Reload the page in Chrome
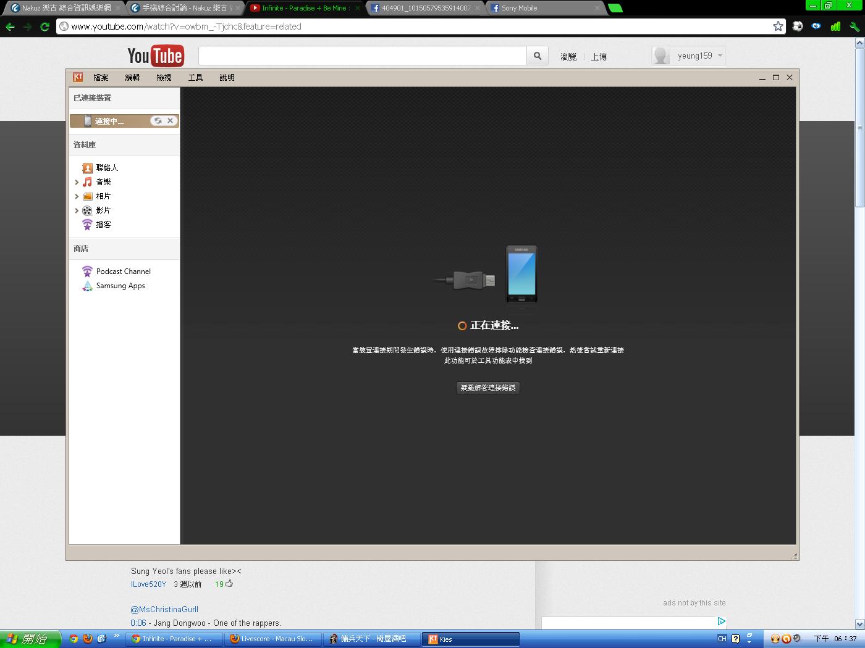865x648 pixels. pos(44,27)
